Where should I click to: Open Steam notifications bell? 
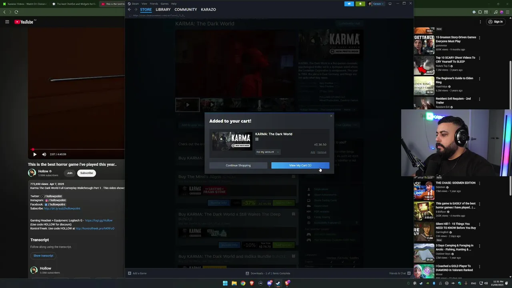360,4
